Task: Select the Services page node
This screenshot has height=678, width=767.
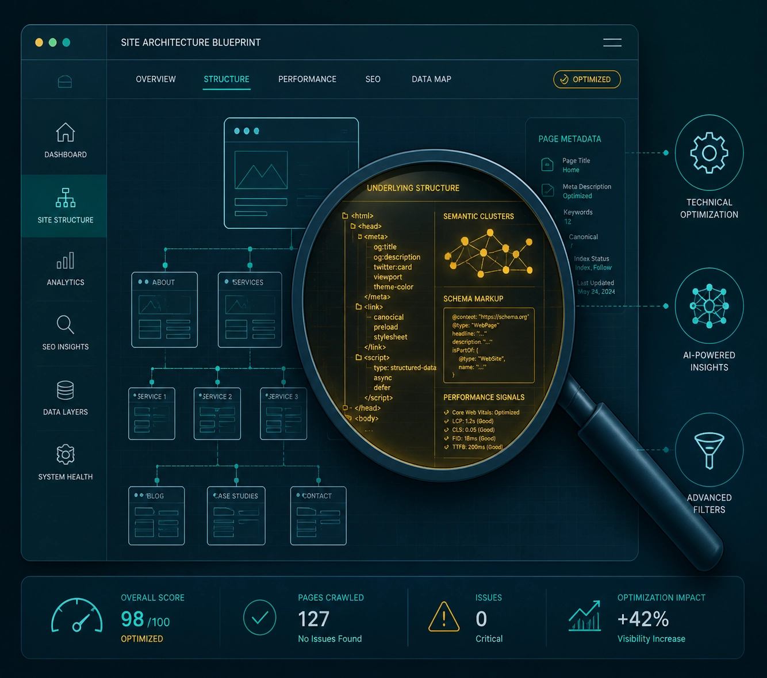Action: click(250, 310)
